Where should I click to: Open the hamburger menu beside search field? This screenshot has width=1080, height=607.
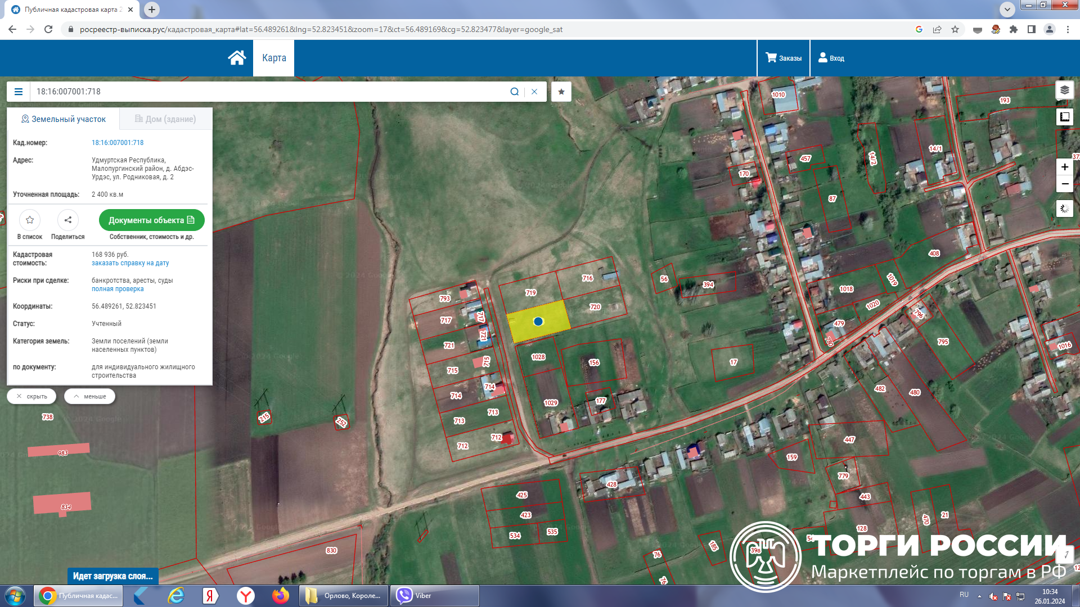tap(19, 92)
